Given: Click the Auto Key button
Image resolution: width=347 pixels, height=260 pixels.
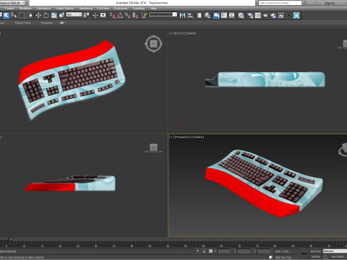Looking at the screenshot, I should [x=315, y=251].
